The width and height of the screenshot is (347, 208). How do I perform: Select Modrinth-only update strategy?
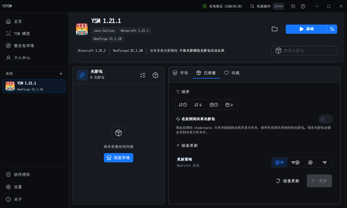pos(310,162)
